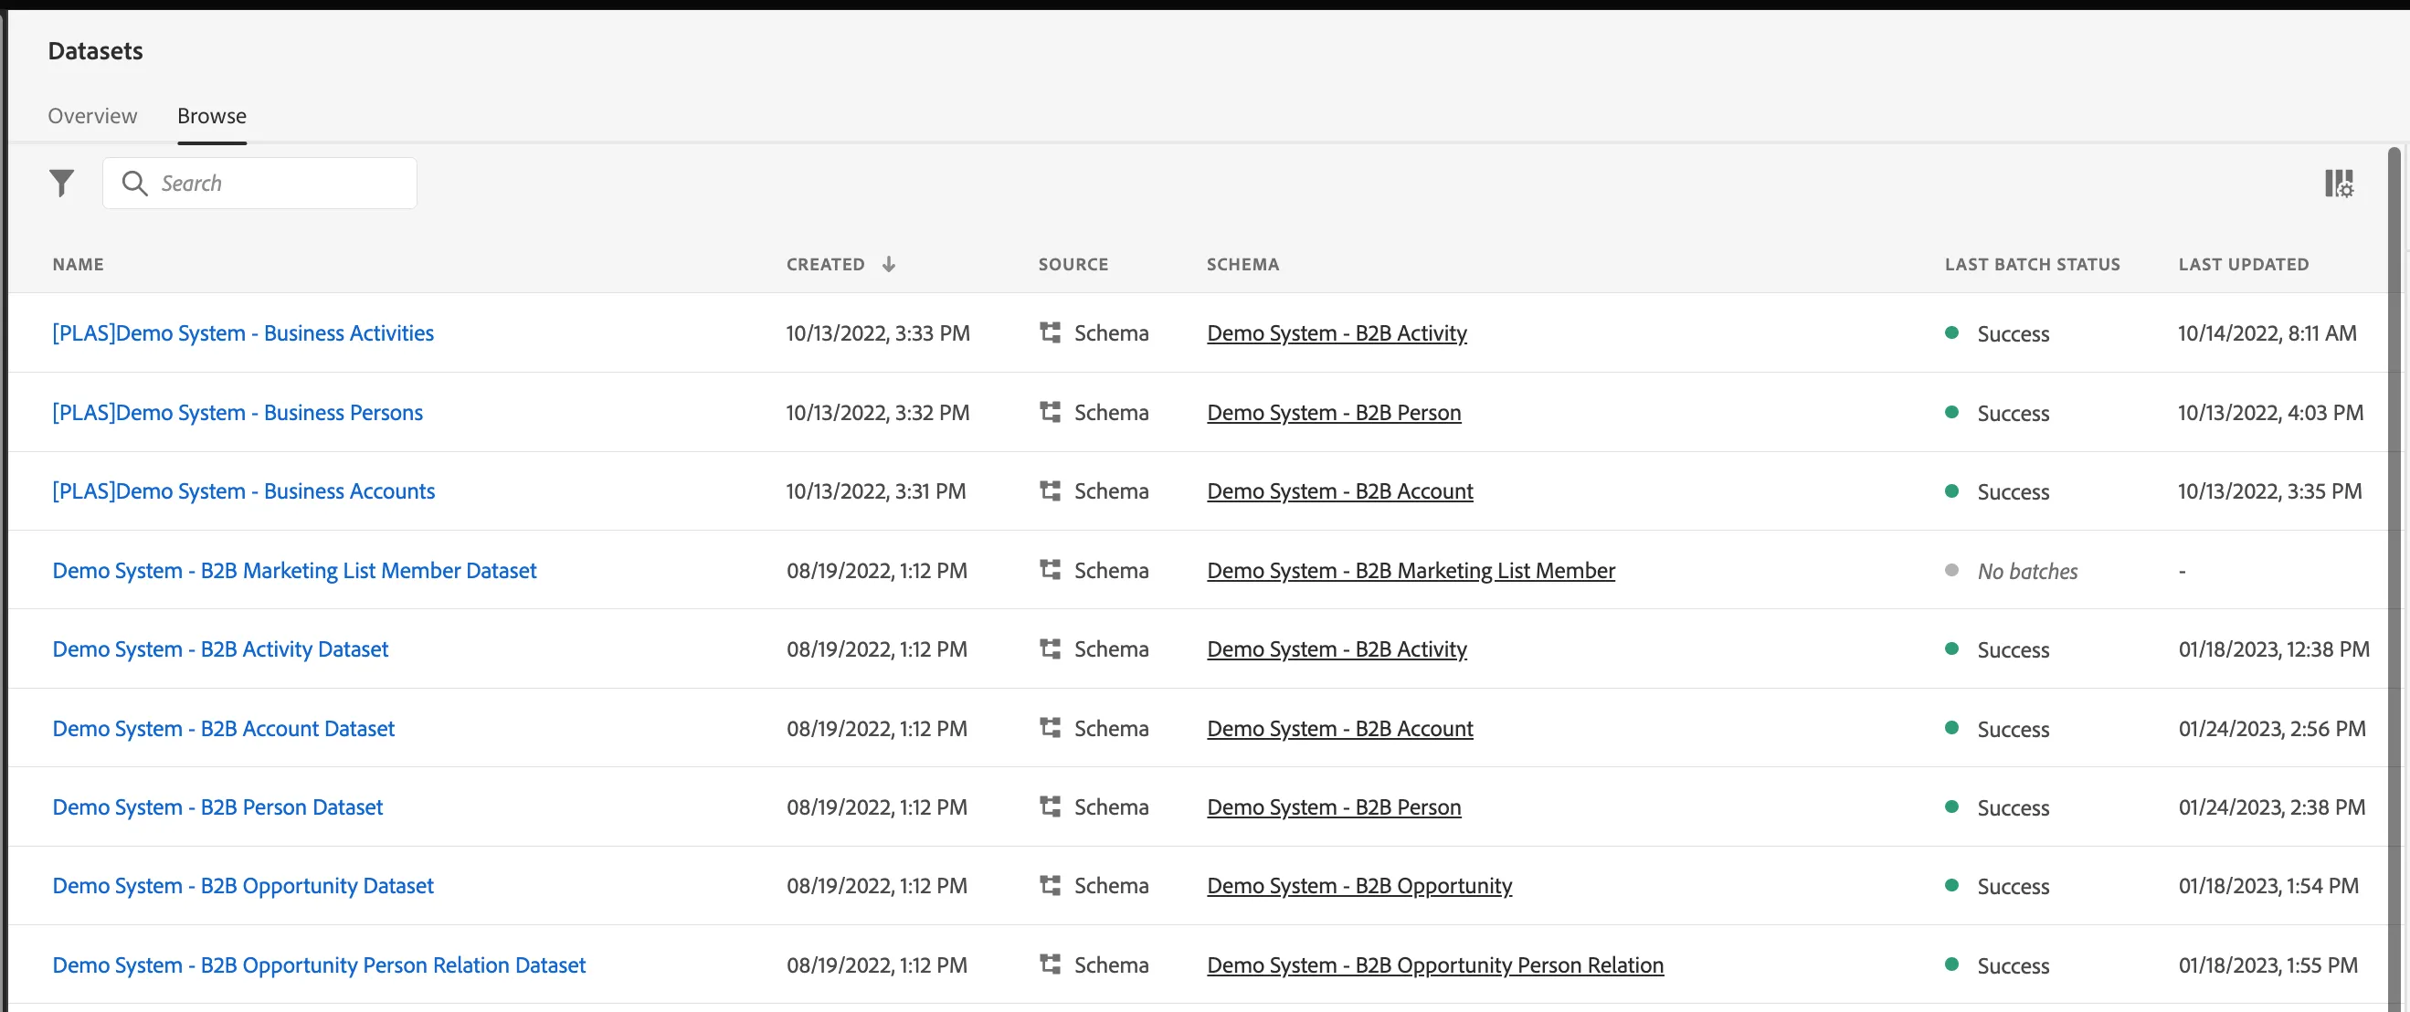Select the Browse tab
The width and height of the screenshot is (2410, 1012).
[212, 116]
